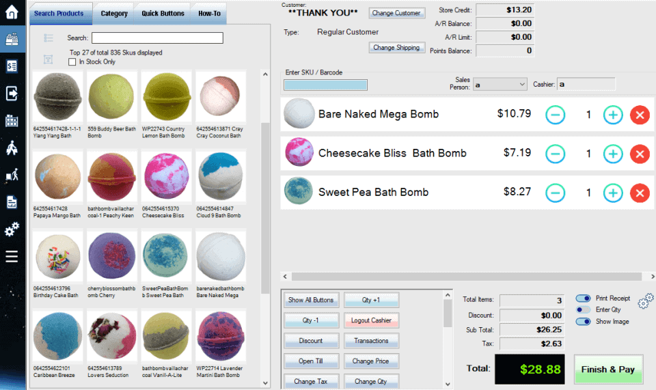Select the Cloud 9 Bath Bomb thumbnail
The width and height of the screenshot is (656, 390).
point(221,176)
